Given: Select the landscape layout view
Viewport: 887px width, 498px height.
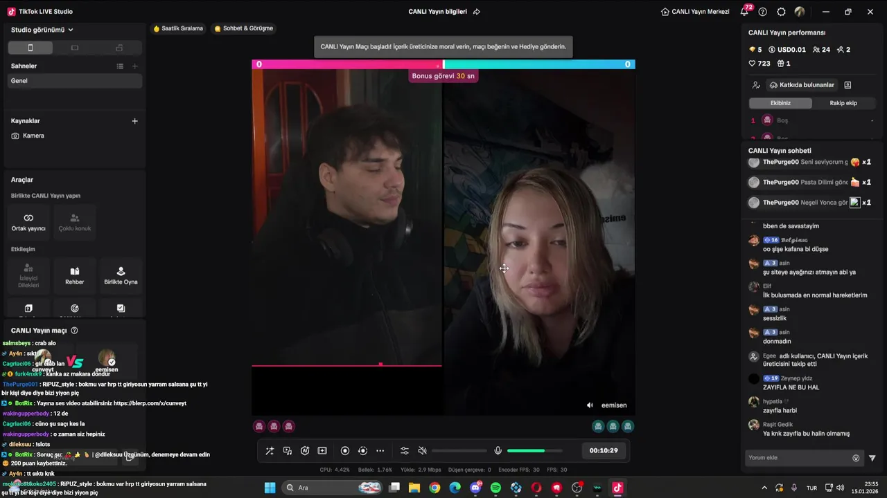Looking at the screenshot, I should coord(75,48).
